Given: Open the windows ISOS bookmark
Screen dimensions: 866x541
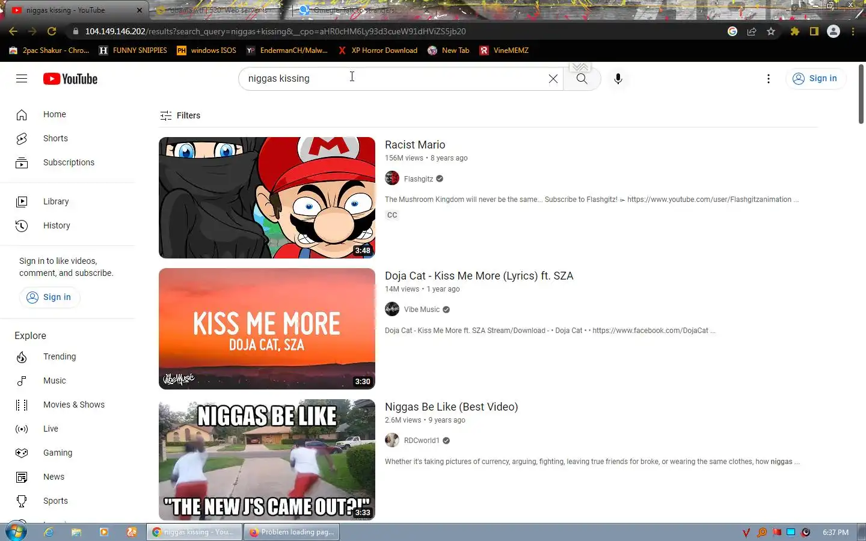Looking at the screenshot, I should click(x=206, y=50).
